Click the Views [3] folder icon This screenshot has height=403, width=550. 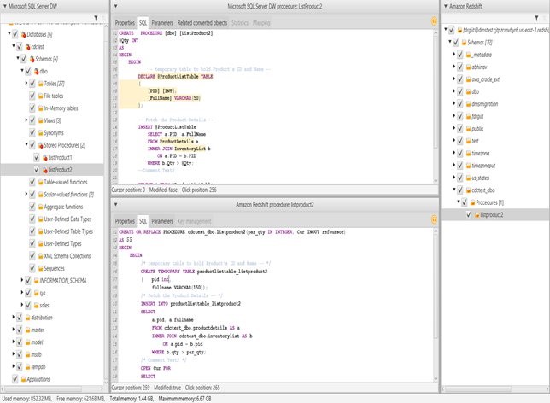tap(40, 120)
